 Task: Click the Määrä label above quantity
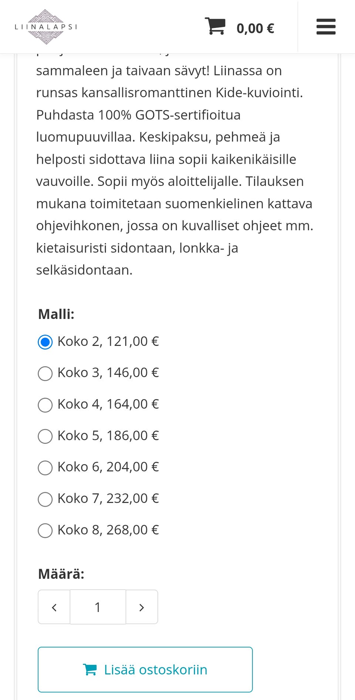click(x=61, y=573)
